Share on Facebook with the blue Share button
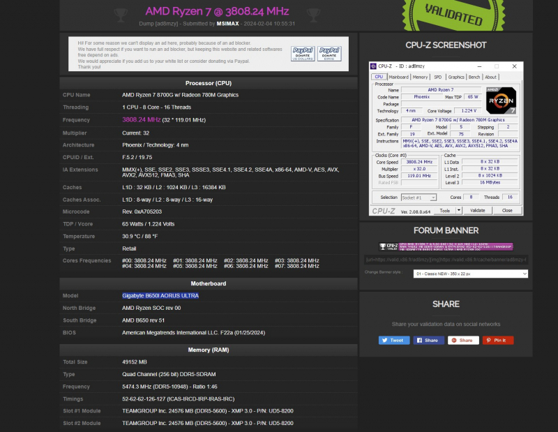Image resolution: width=558 pixels, height=432 pixels. tap(428, 341)
